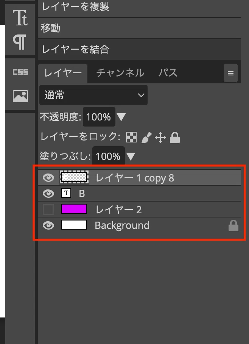The width and height of the screenshot is (249, 344).
Task: Select the layer name レイヤー 1 copy 8
Action: point(135,178)
